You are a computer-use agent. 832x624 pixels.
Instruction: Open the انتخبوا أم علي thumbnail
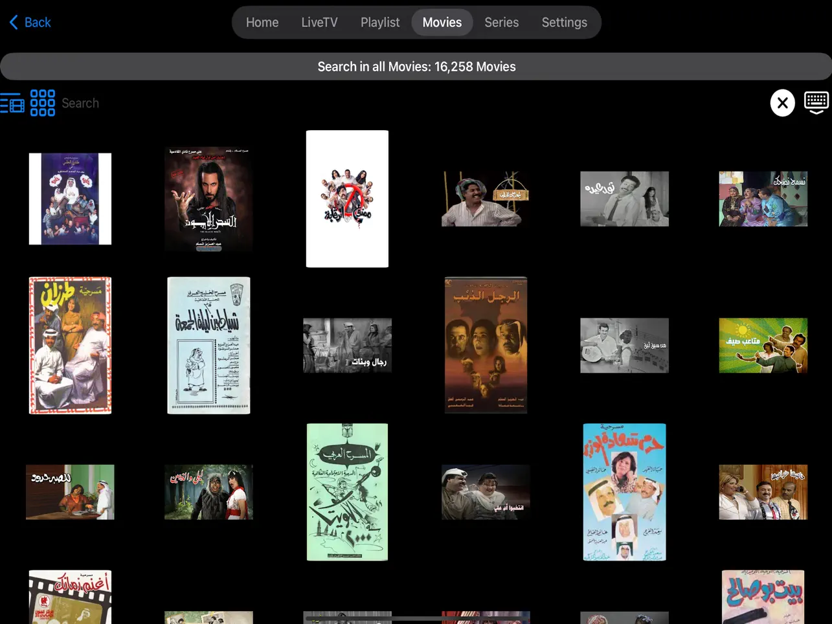(x=486, y=492)
